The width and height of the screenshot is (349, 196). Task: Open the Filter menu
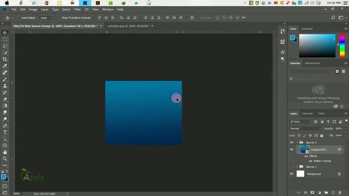click(x=77, y=10)
